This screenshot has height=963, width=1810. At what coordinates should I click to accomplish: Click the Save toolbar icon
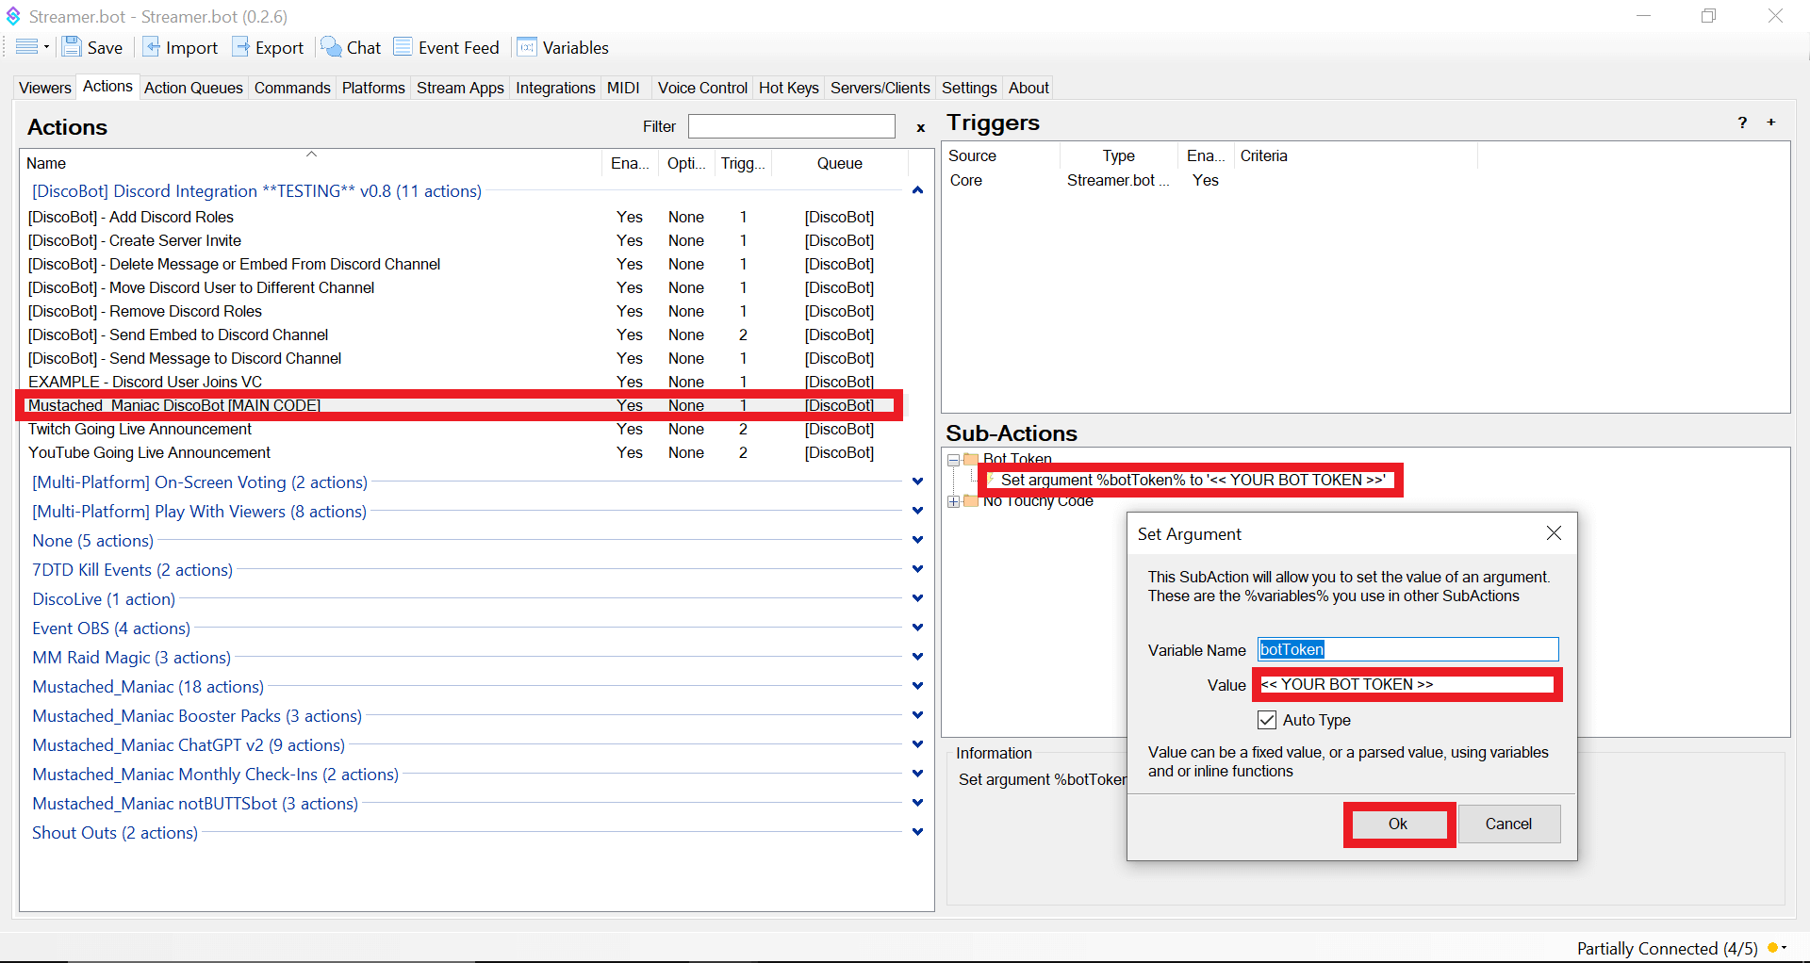[x=73, y=47]
